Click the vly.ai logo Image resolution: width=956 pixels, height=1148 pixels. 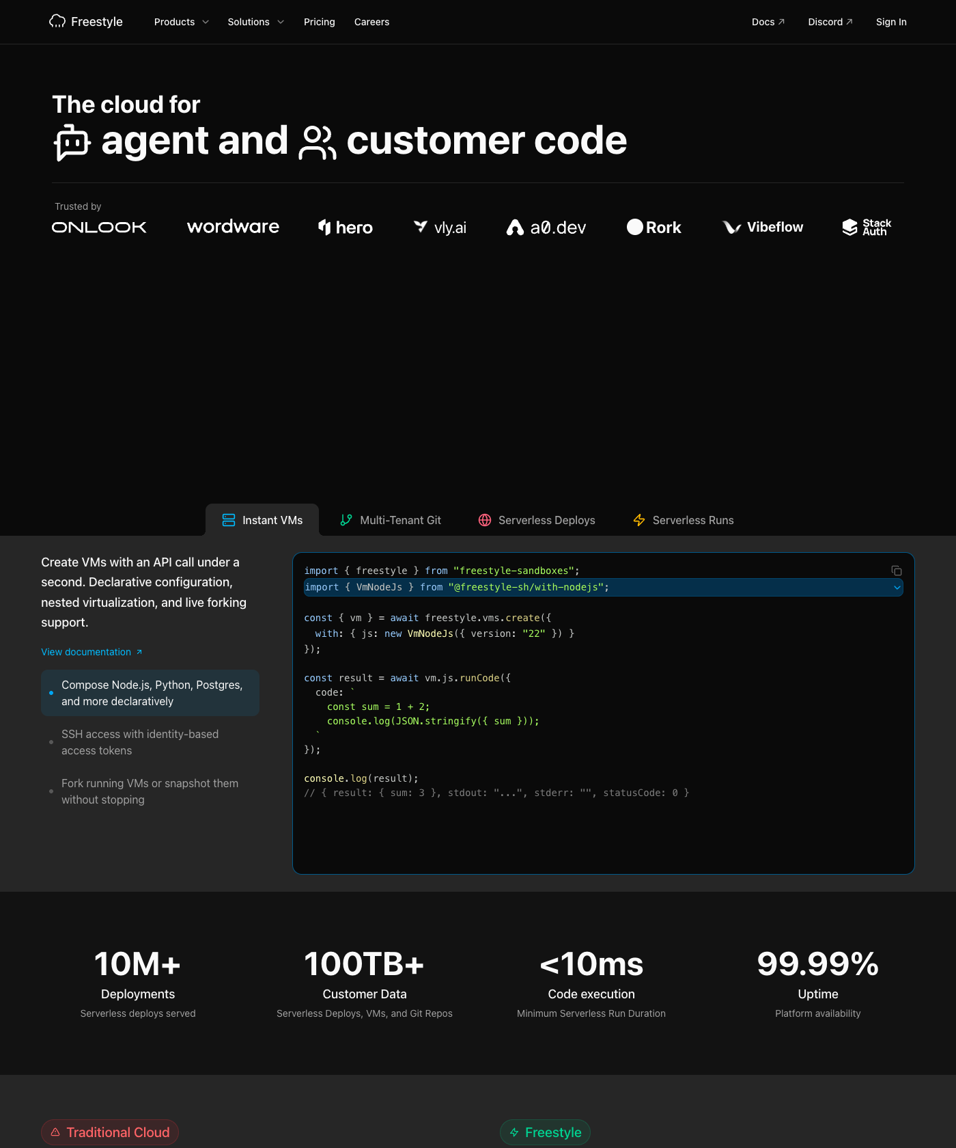coord(440,228)
